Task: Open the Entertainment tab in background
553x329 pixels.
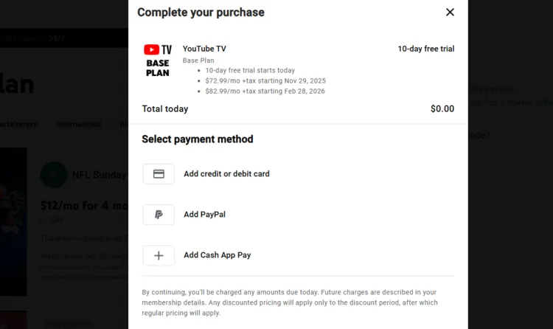Action: point(18,124)
